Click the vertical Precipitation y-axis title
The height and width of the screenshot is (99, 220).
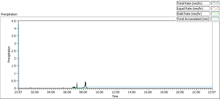coord(9,54)
